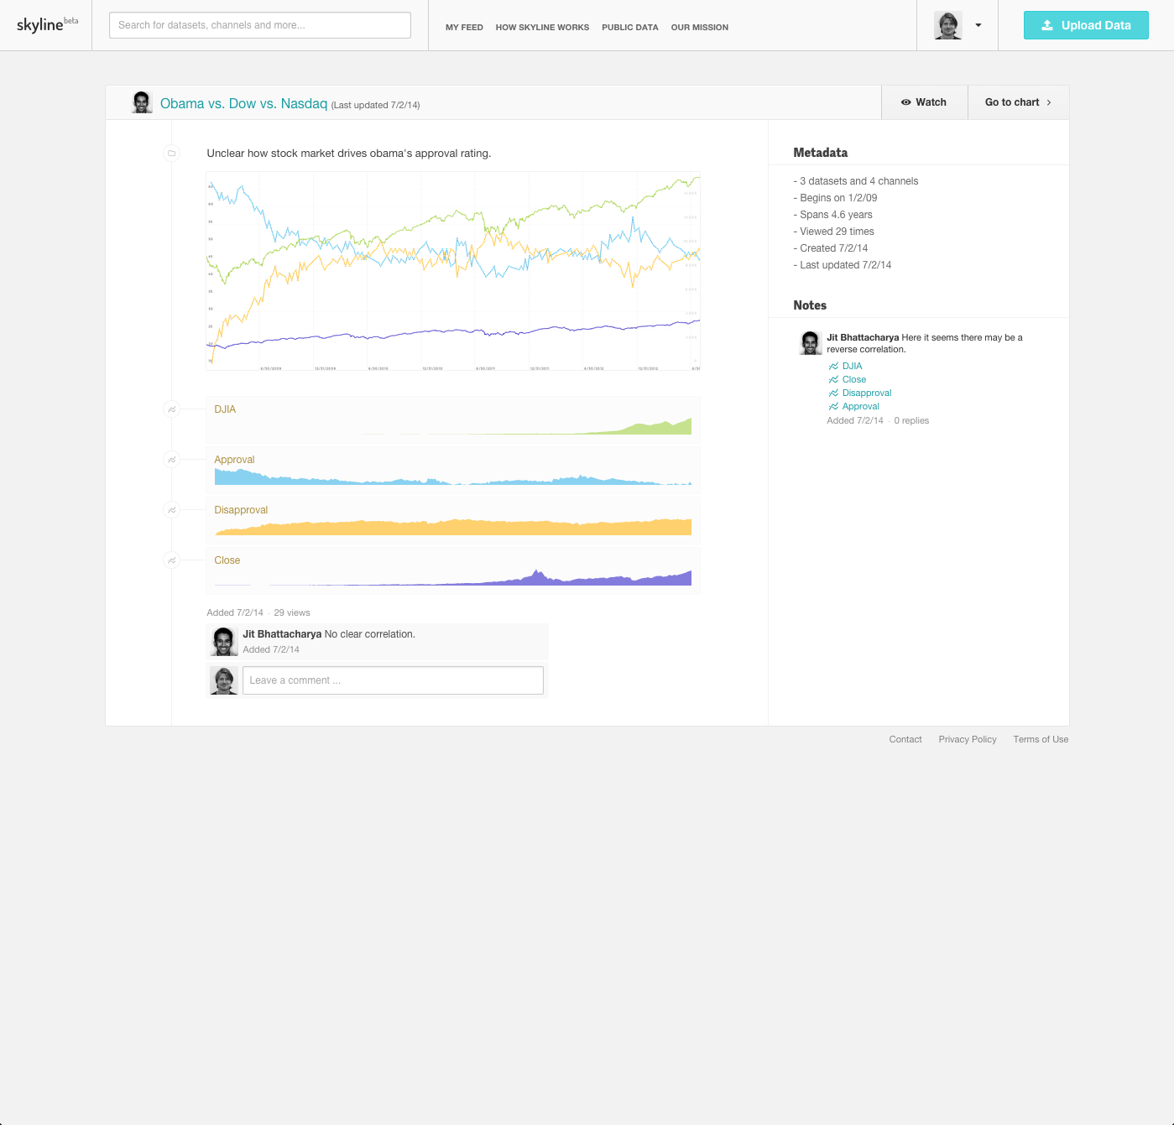Click chart icon beside note Approval link
Image resolution: width=1174 pixels, height=1125 pixels.
(833, 406)
